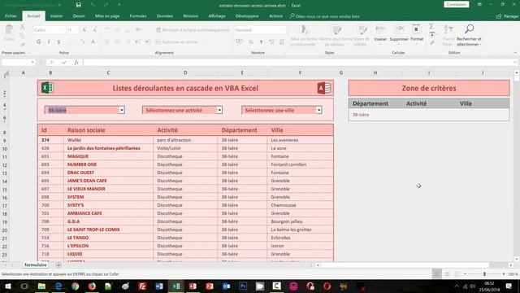Click the Excel logo in the banner
The width and height of the screenshot is (520, 293).
point(47,88)
